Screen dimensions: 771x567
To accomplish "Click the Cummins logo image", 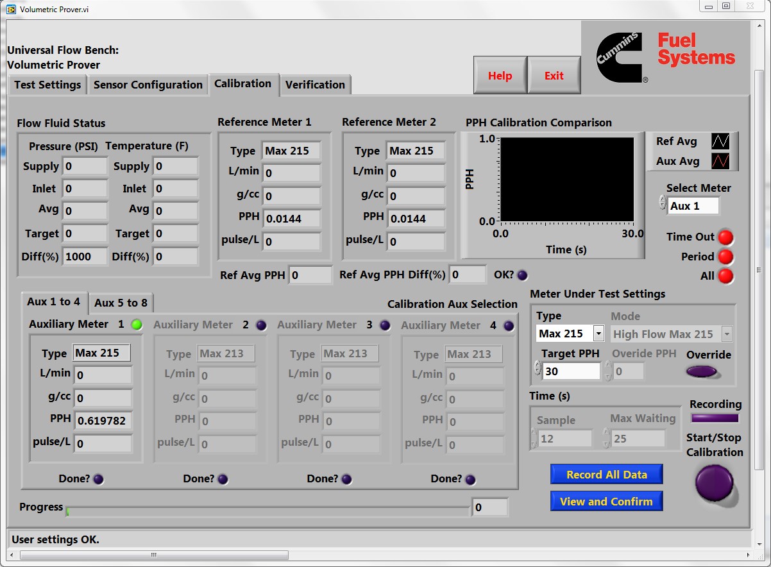I will (x=620, y=58).
